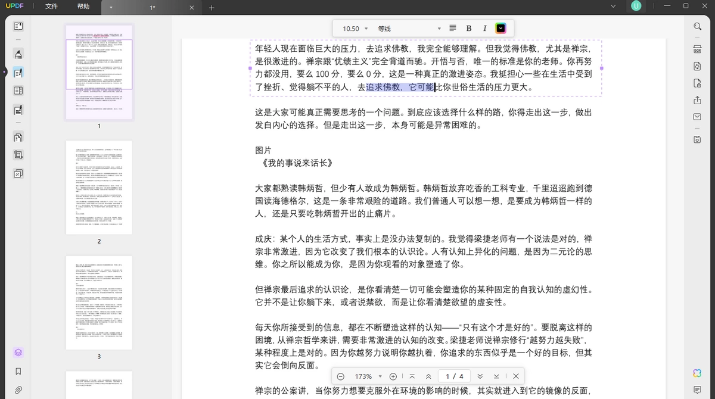Go to next page arrow
The image size is (715, 399).
[x=479, y=376]
